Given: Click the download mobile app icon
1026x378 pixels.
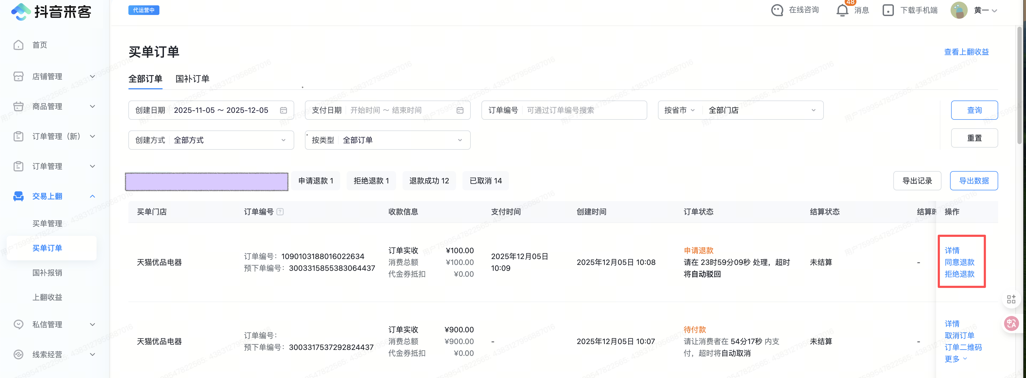Looking at the screenshot, I should click(888, 10).
